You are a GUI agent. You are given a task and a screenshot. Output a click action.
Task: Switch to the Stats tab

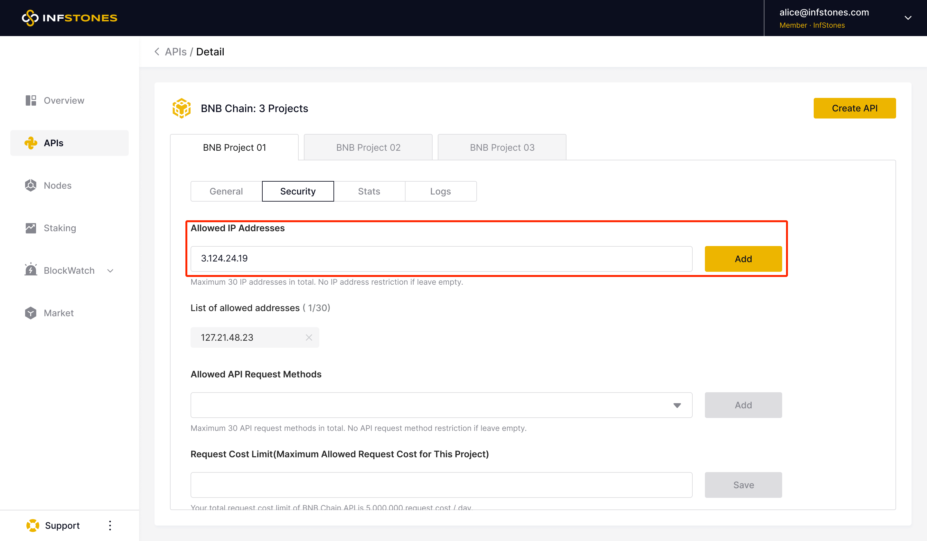pyautogui.click(x=369, y=191)
